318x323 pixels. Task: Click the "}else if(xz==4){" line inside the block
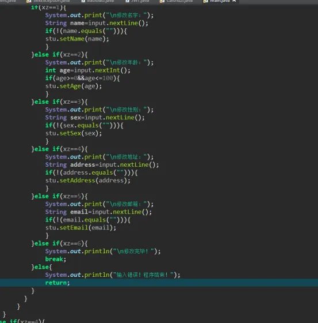(x=59, y=149)
